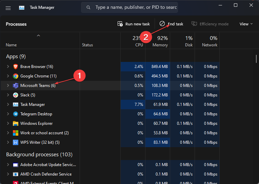The height and width of the screenshot is (184, 259).
Task: Expand the WPS Writer process group
Action: [8, 142]
